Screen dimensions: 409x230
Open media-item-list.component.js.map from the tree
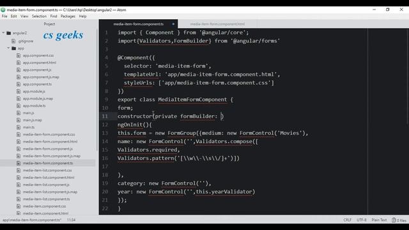(x=50, y=192)
